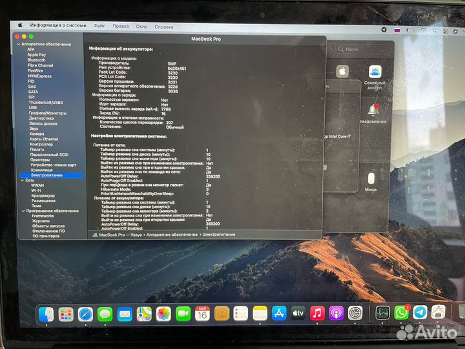Open the Apple menu
The image size is (465, 349).
(x=20, y=25)
